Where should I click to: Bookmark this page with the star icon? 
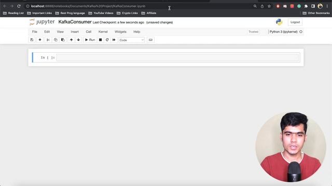(269, 6)
